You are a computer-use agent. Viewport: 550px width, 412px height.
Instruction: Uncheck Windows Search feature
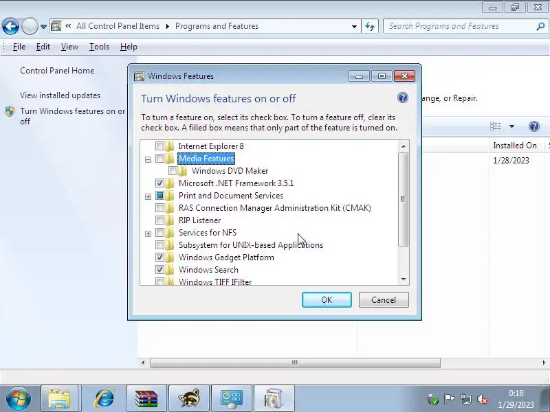[x=159, y=269]
